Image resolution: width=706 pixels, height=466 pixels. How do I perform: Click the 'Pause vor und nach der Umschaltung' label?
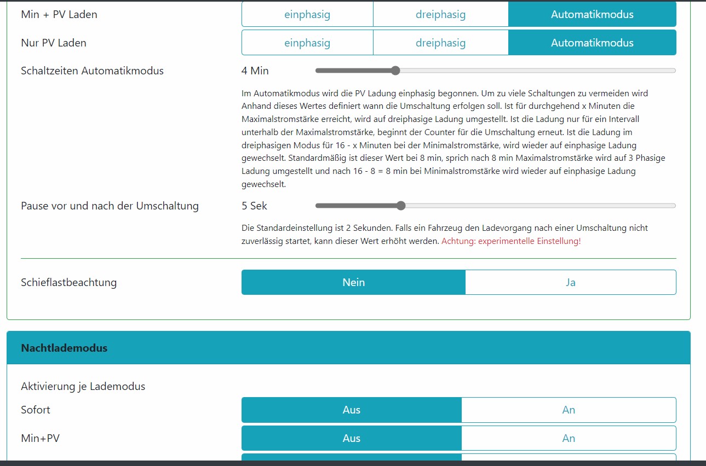tap(110, 206)
